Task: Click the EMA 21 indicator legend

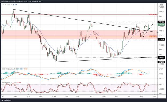Action: click(9, 5)
